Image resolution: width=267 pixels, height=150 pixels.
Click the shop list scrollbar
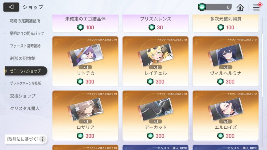pyautogui.click(x=262, y=66)
